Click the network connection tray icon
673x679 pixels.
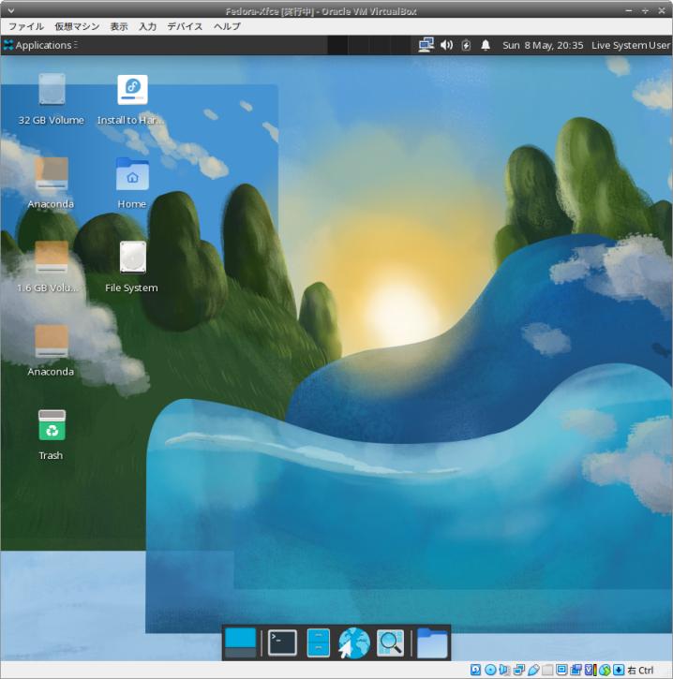click(426, 45)
